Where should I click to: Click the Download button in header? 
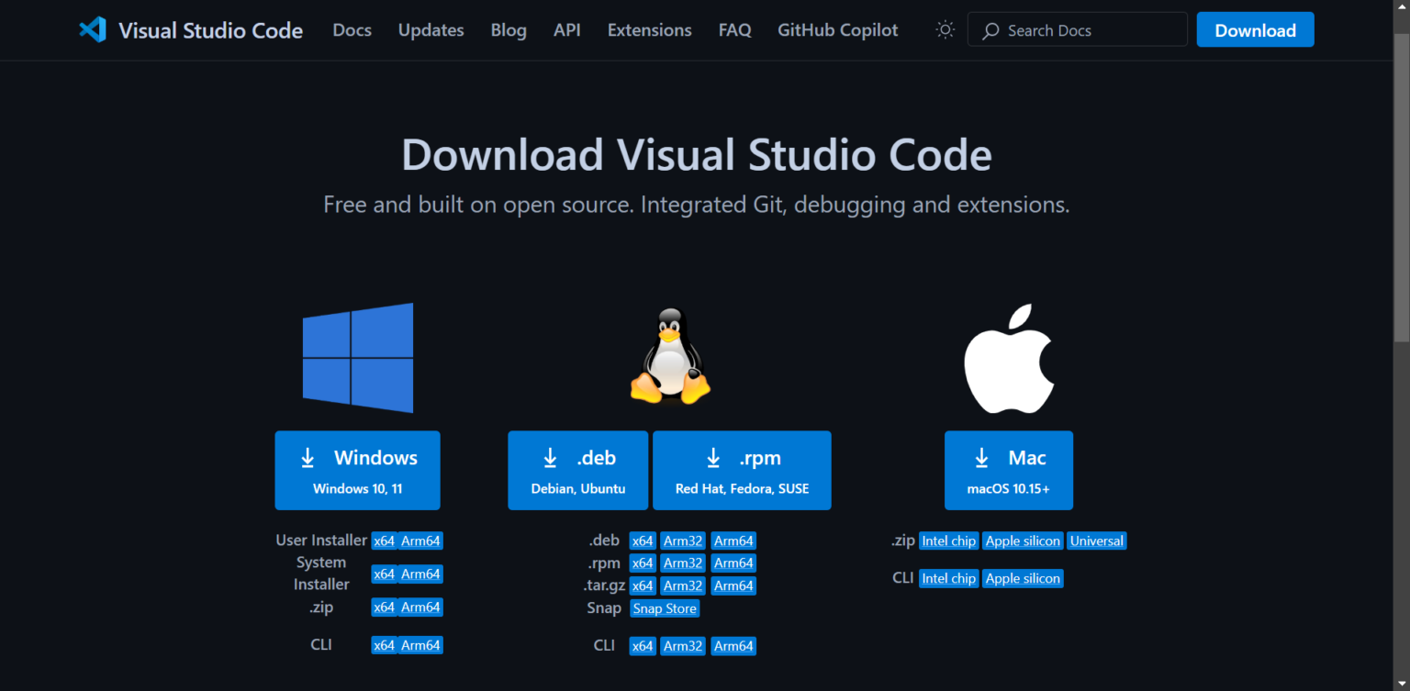coord(1256,30)
